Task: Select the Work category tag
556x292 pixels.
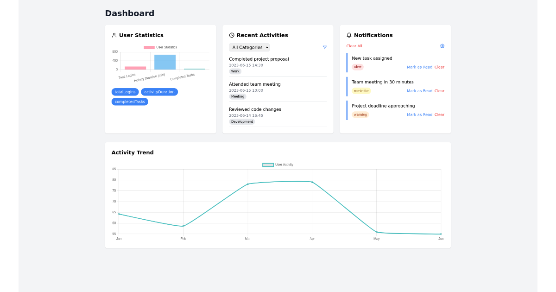Action: click(x=235, y=71)
